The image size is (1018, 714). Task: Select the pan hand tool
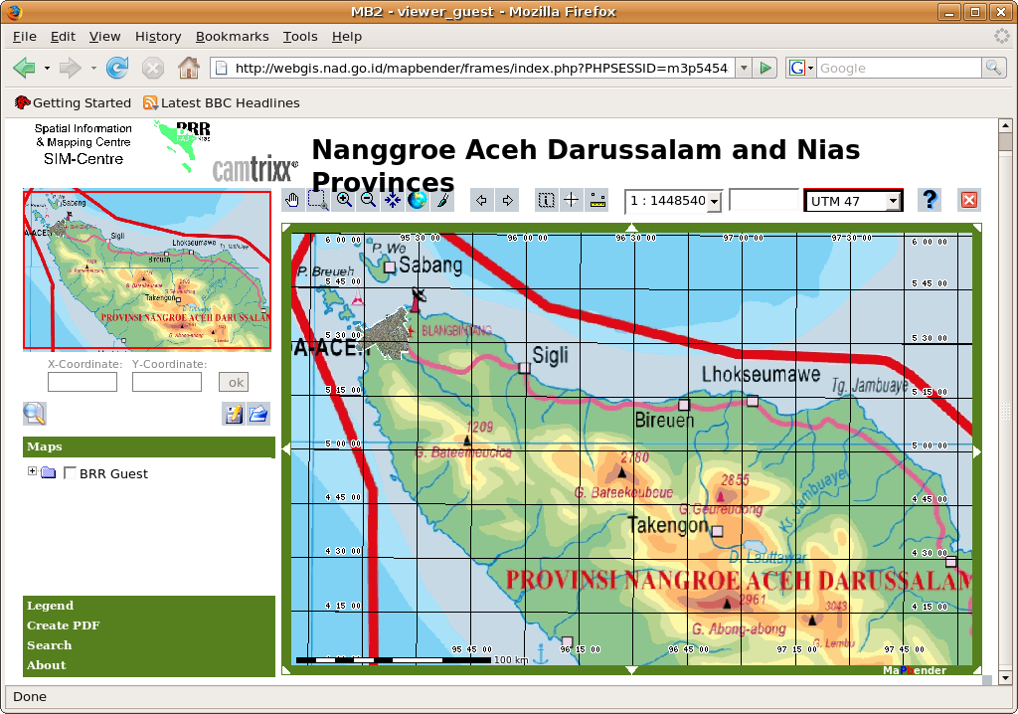(x=292, y=200)
